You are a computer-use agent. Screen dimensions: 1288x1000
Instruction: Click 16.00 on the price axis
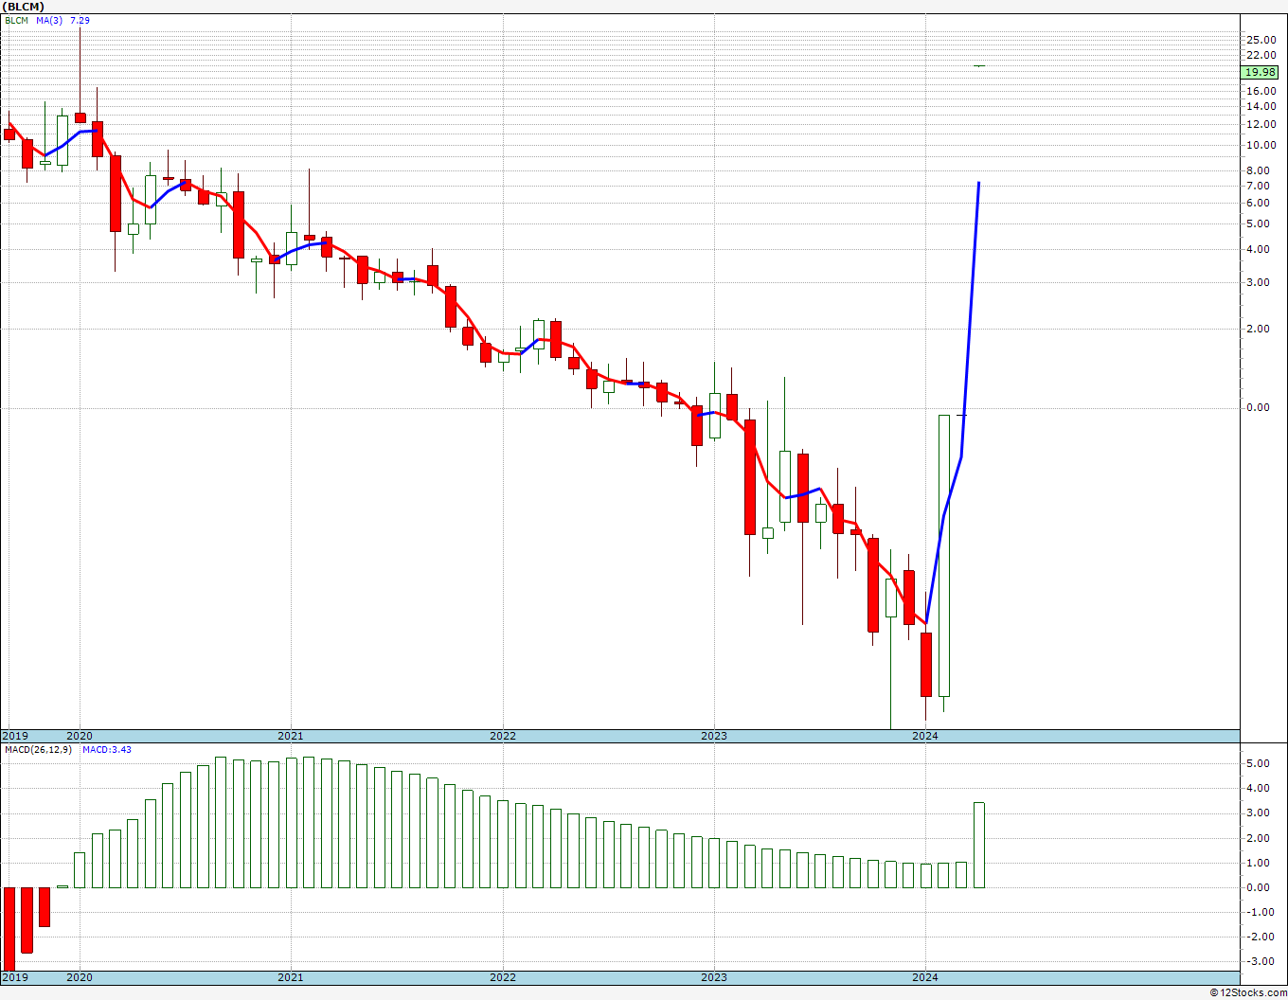click(1261, 92)
